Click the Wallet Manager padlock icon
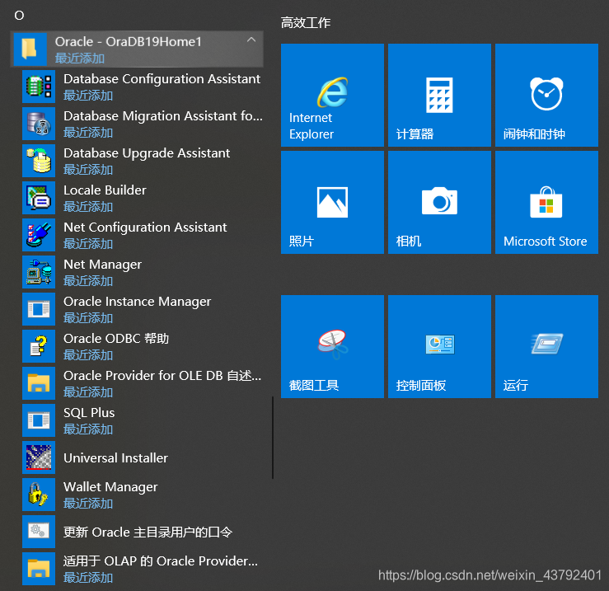609x591 pixels. 39,495
